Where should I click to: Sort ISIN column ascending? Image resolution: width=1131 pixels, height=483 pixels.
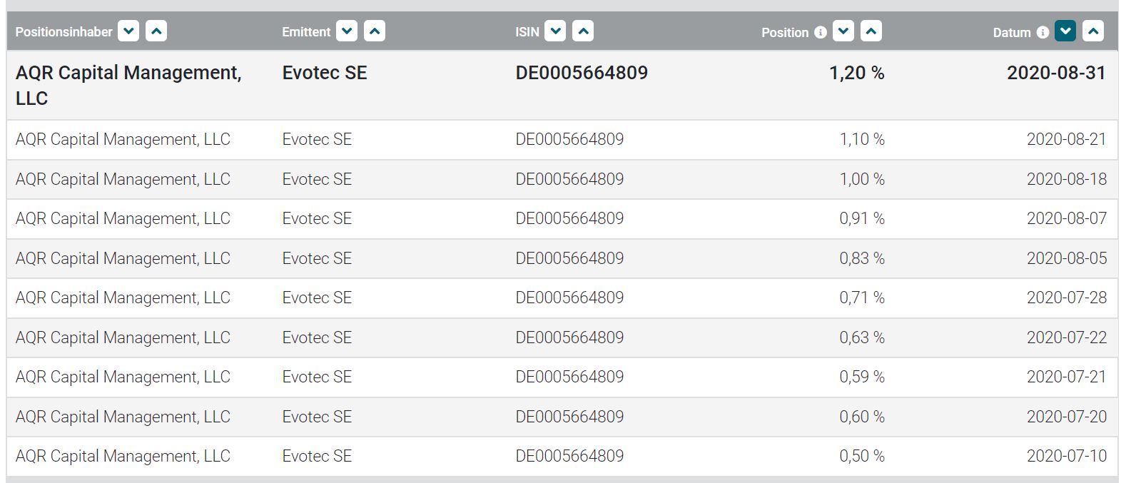(583, 31)
